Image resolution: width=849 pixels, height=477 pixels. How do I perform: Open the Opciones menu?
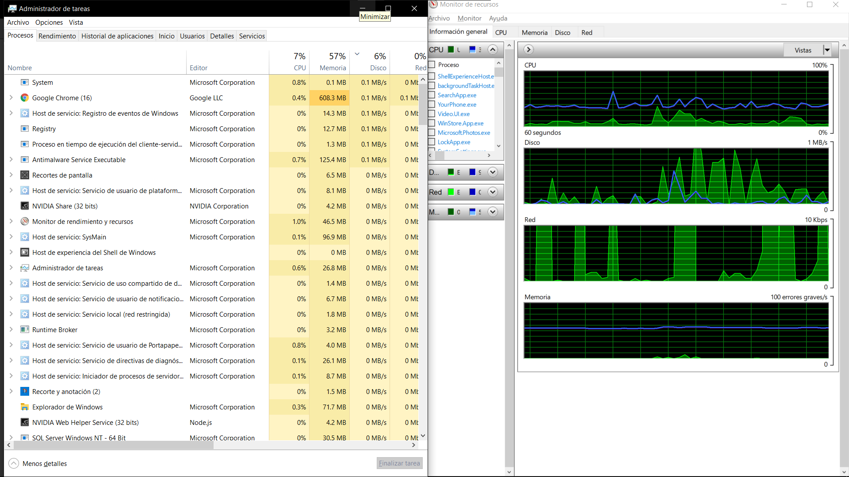tap(49, 23)
